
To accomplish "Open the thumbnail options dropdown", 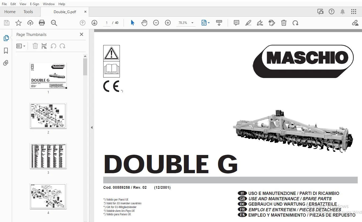I will pos(21,46).
